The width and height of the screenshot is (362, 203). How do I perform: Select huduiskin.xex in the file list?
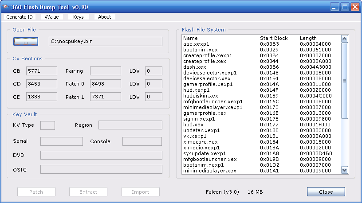click(x=261, y=96)
